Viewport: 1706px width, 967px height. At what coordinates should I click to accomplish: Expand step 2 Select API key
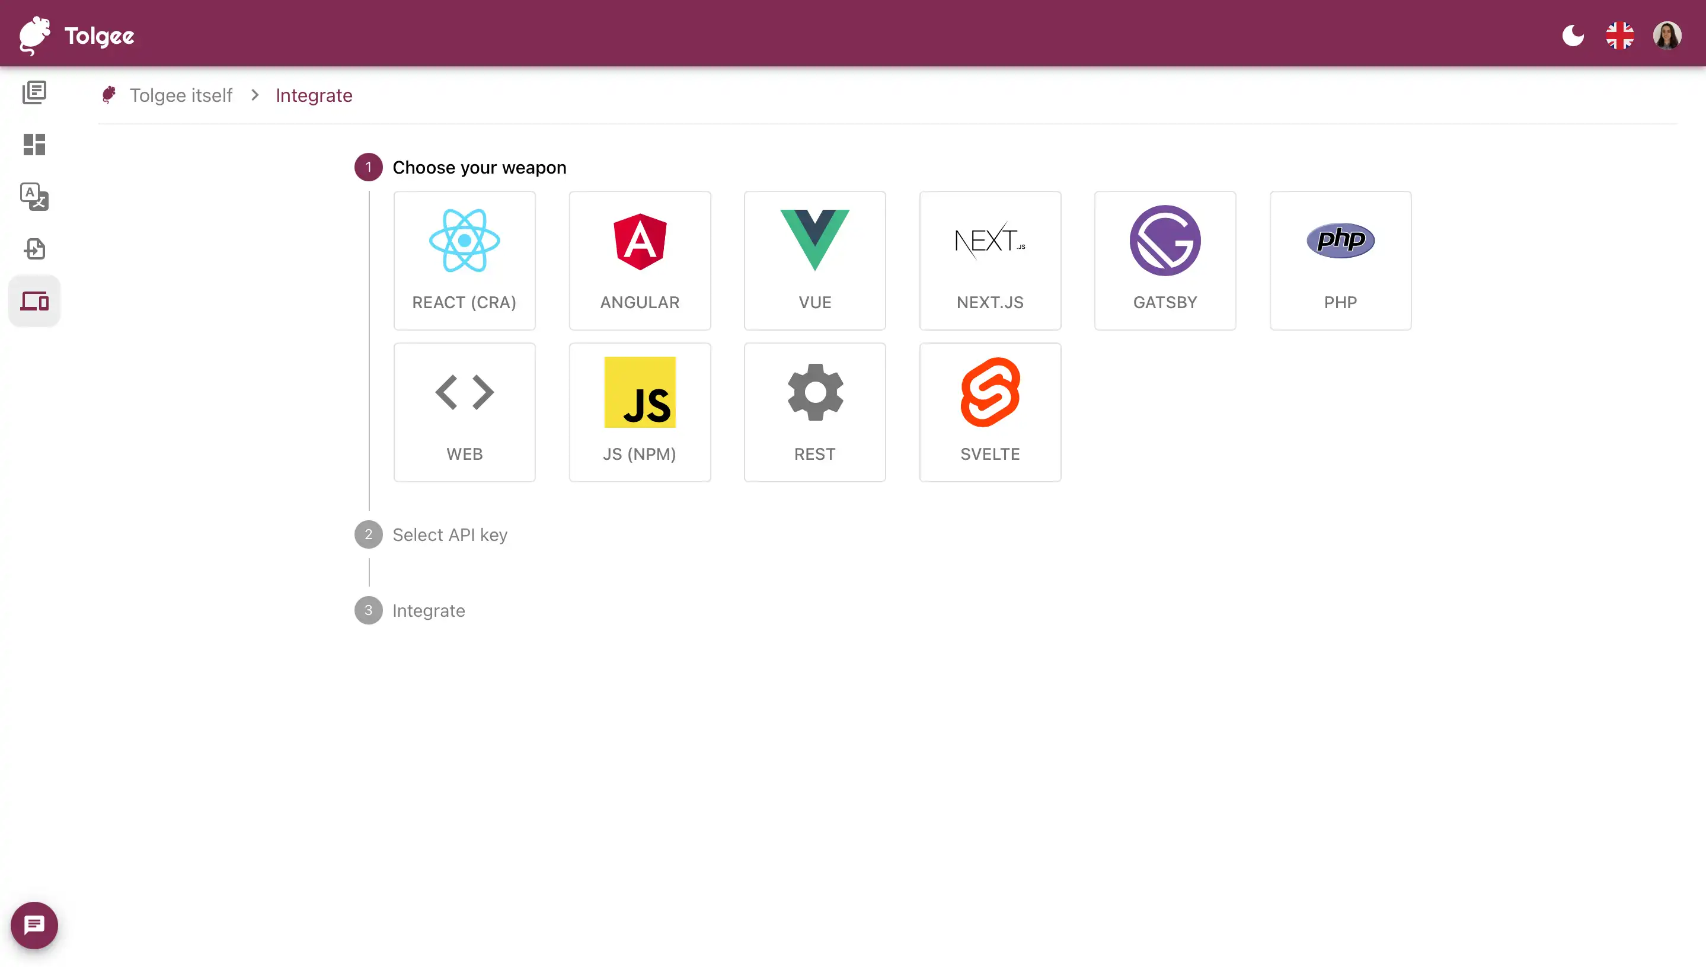pyautogui.click(x=450, y=535)
